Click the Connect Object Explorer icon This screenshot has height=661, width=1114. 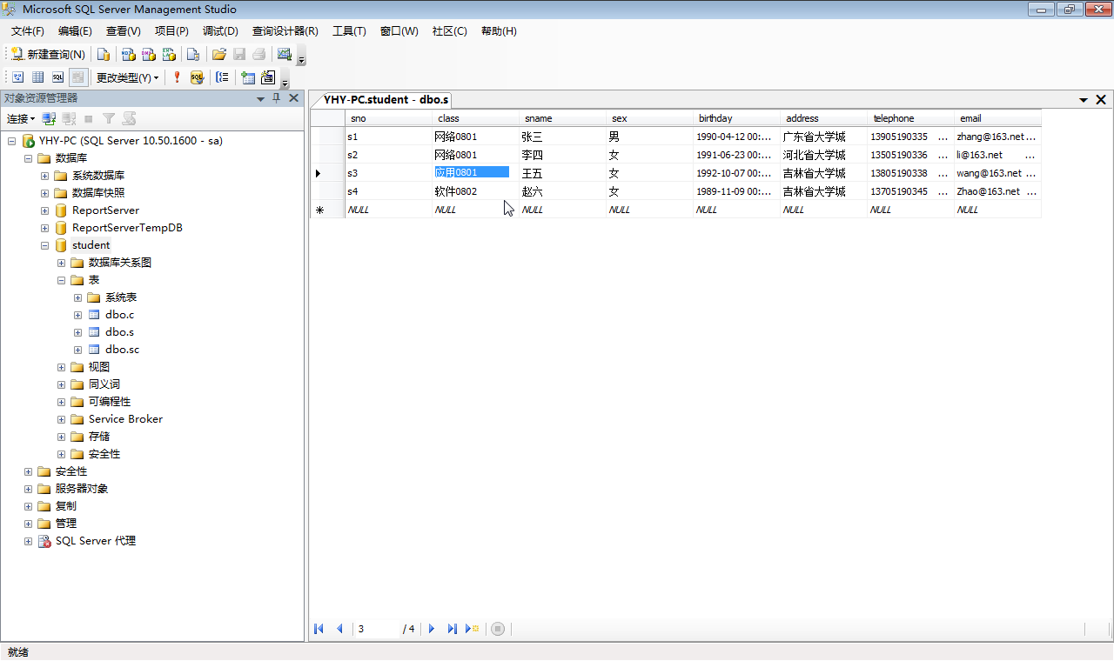[50, 118]
